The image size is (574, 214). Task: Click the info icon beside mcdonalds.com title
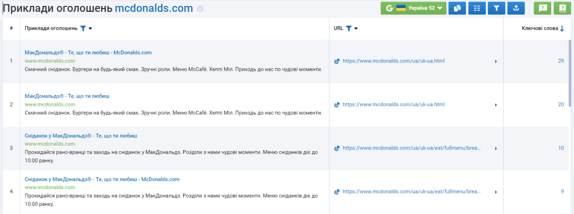point(200,9)
